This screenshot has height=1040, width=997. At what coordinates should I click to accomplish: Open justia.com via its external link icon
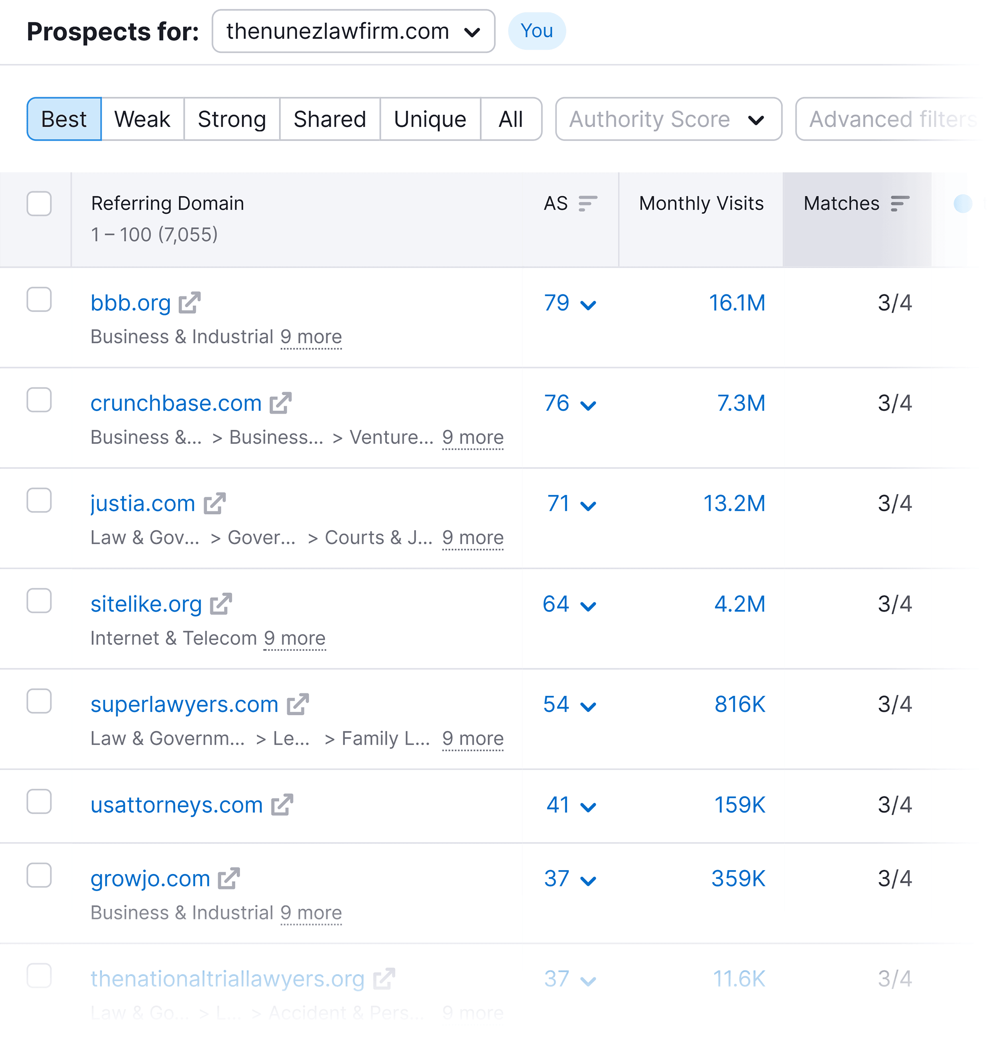[x=215, y=502]
